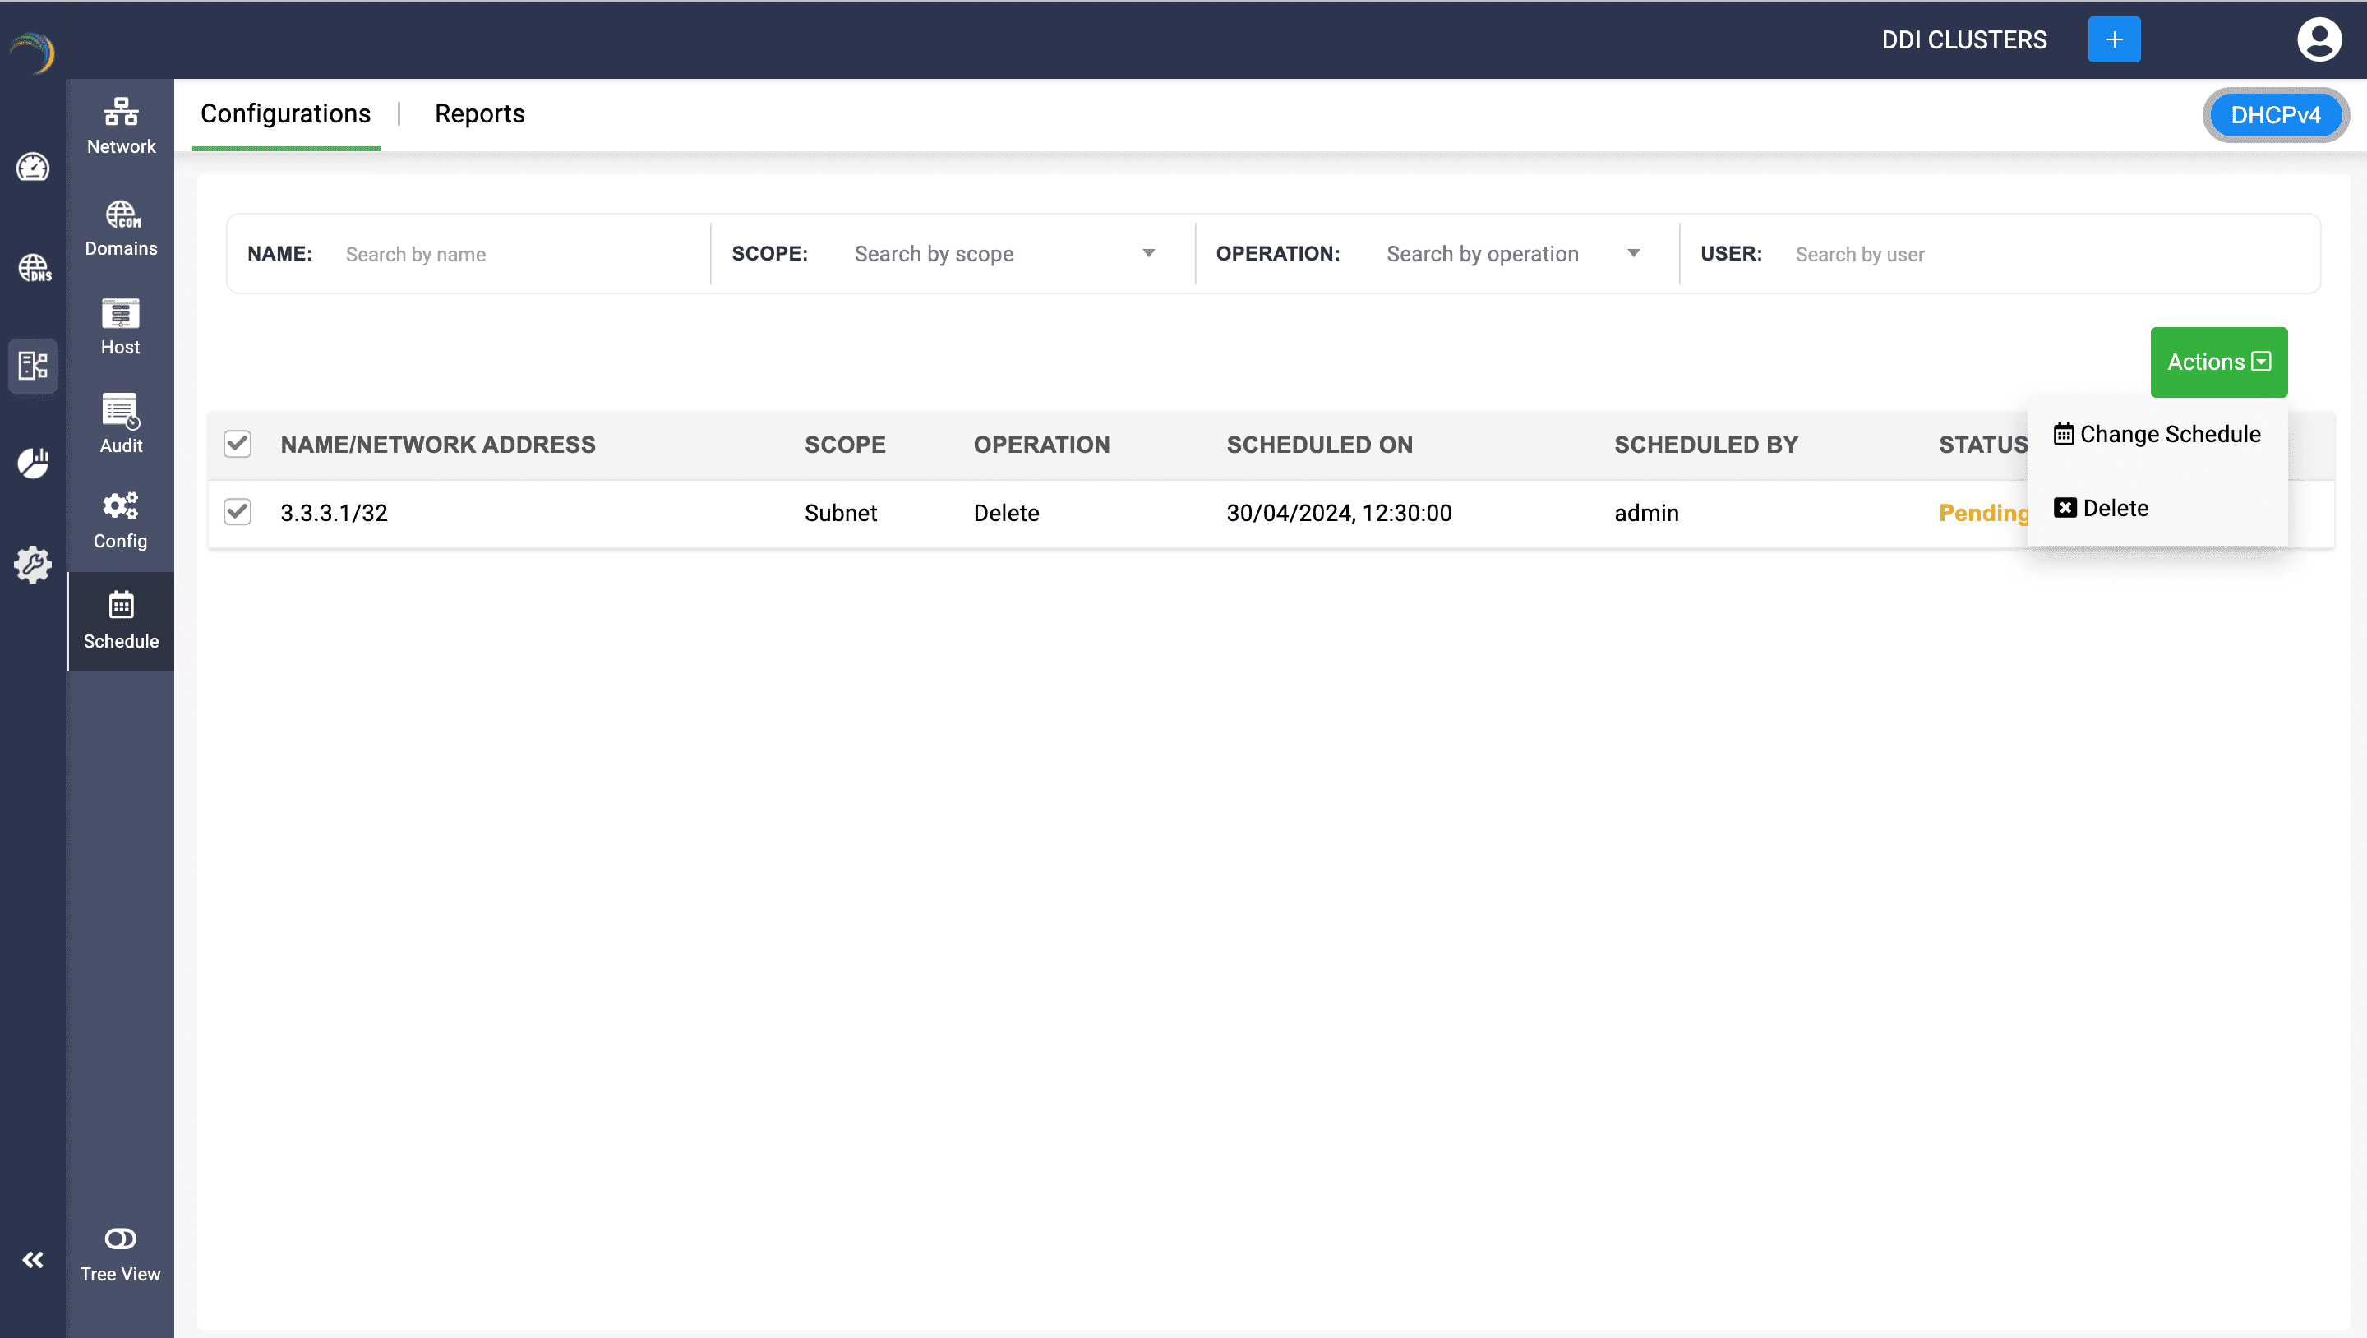The height and width of the screenshot is (1338, 2367).
Task: Click the blue plus add cluster button
Action: pyautogui.click(x=2113, y=39)
